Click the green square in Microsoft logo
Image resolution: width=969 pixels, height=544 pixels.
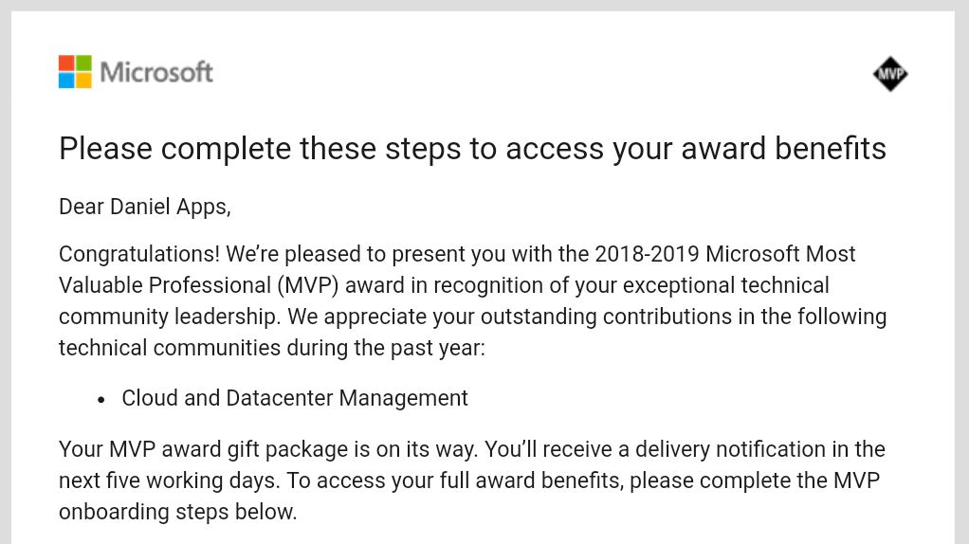83,63
